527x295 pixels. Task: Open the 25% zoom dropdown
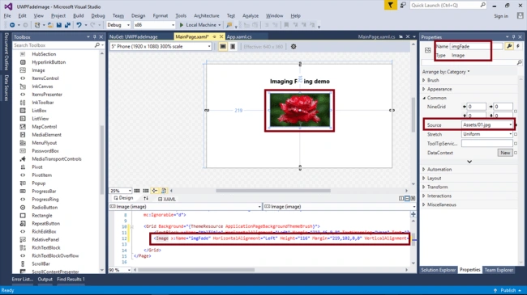[x=130, y=191]
